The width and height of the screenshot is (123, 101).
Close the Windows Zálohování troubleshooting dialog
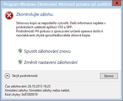117,3
